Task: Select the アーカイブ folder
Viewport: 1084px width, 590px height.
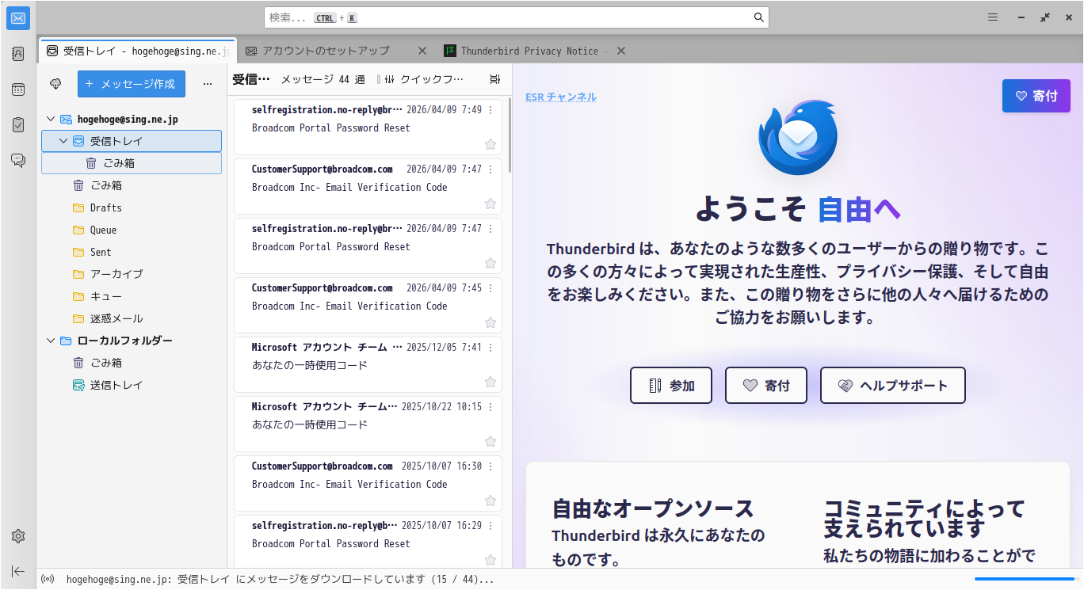Action: point(132,274)
